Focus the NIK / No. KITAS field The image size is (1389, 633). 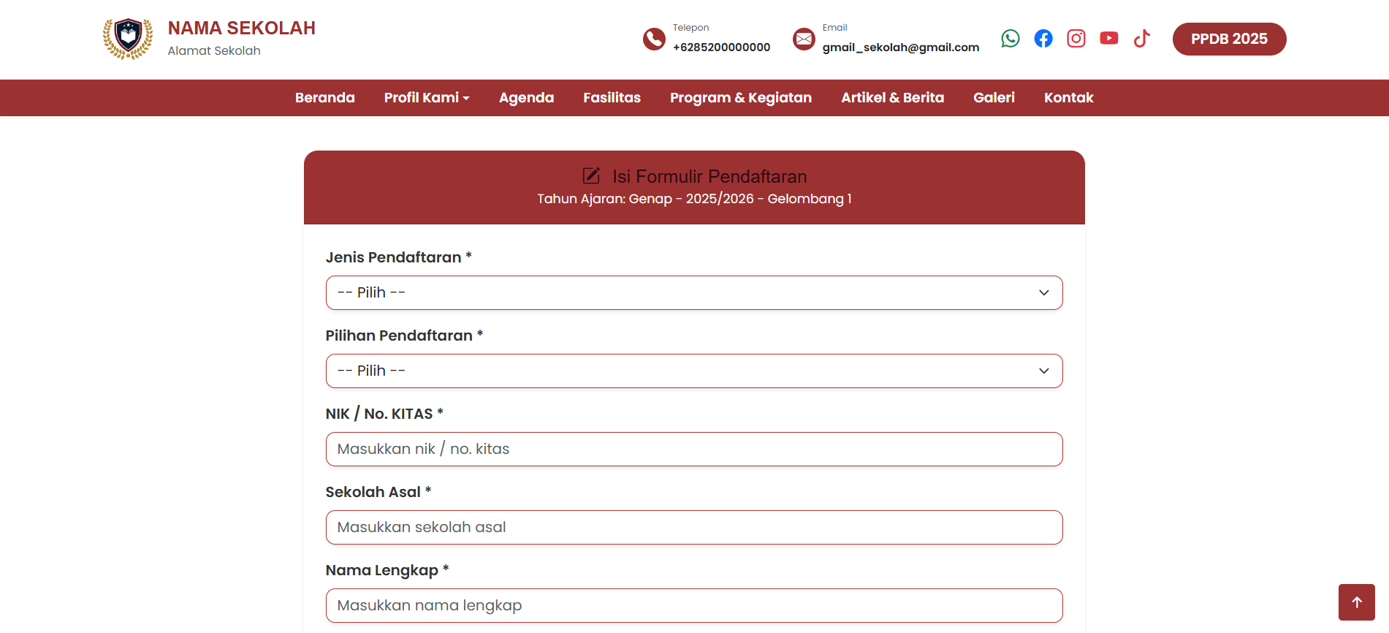click(693, 449)
